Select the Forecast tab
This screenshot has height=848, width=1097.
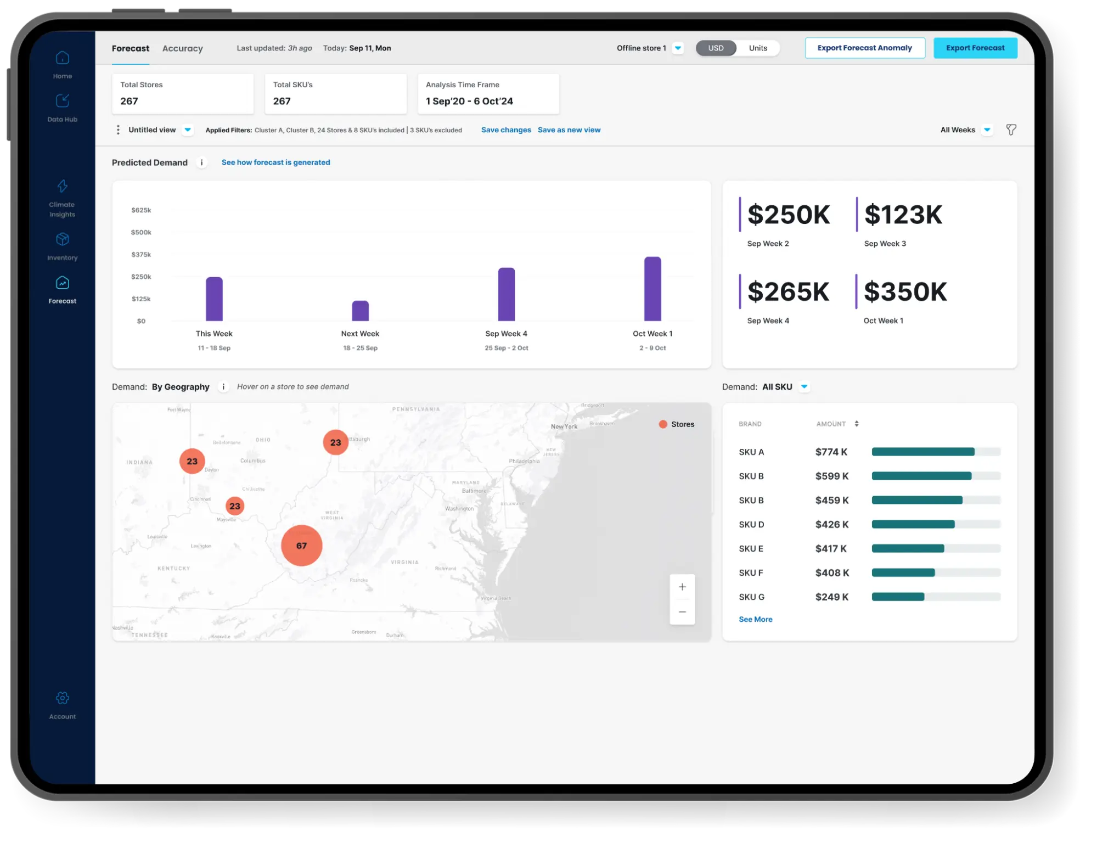pos(131,48)
